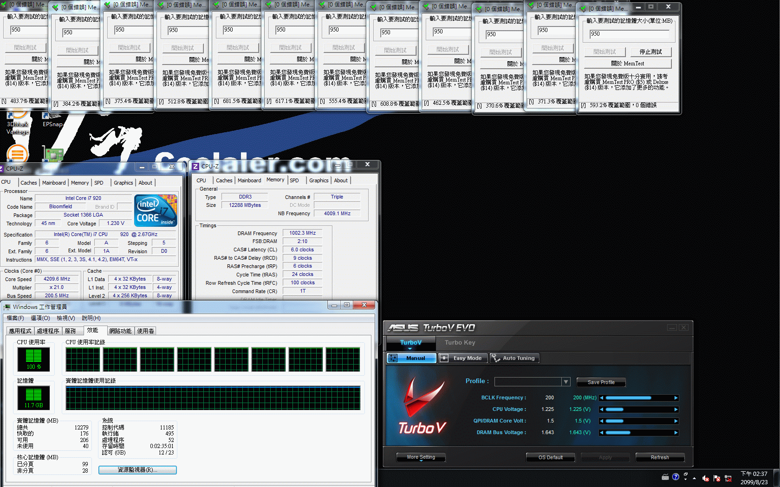Click DRAM Bus Voltage increase arrow

point(676,433)
